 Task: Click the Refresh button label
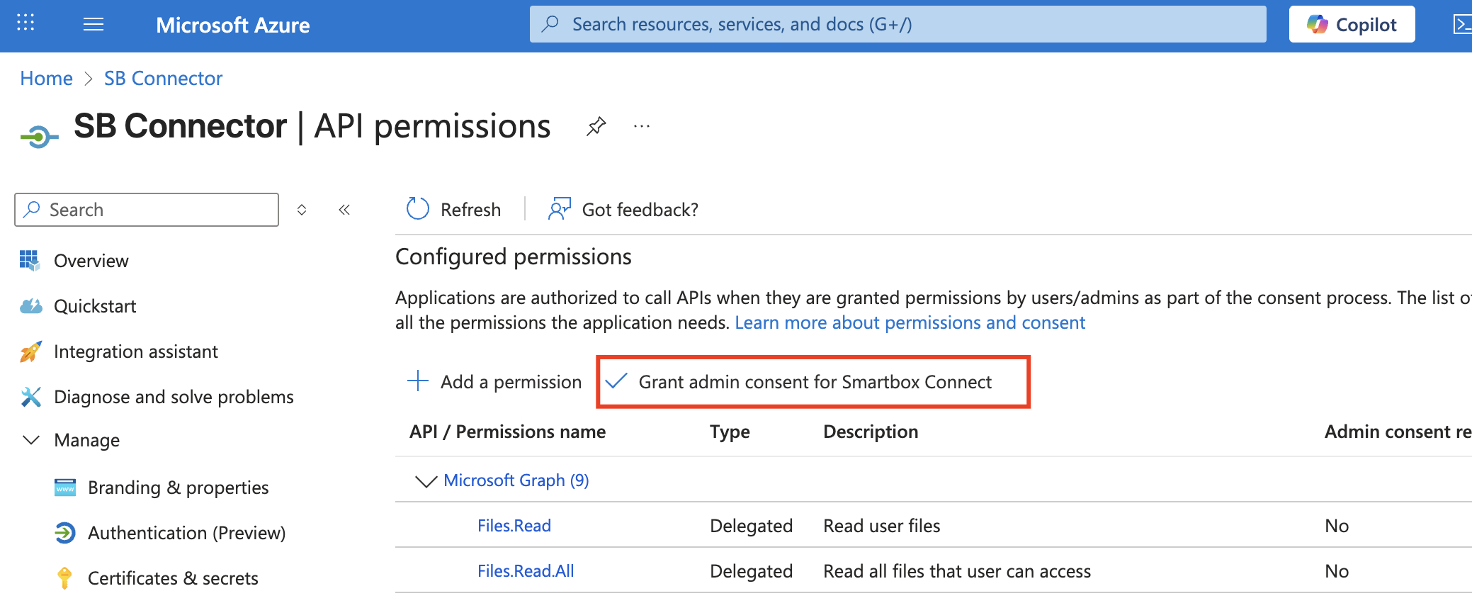coord(470,210)
